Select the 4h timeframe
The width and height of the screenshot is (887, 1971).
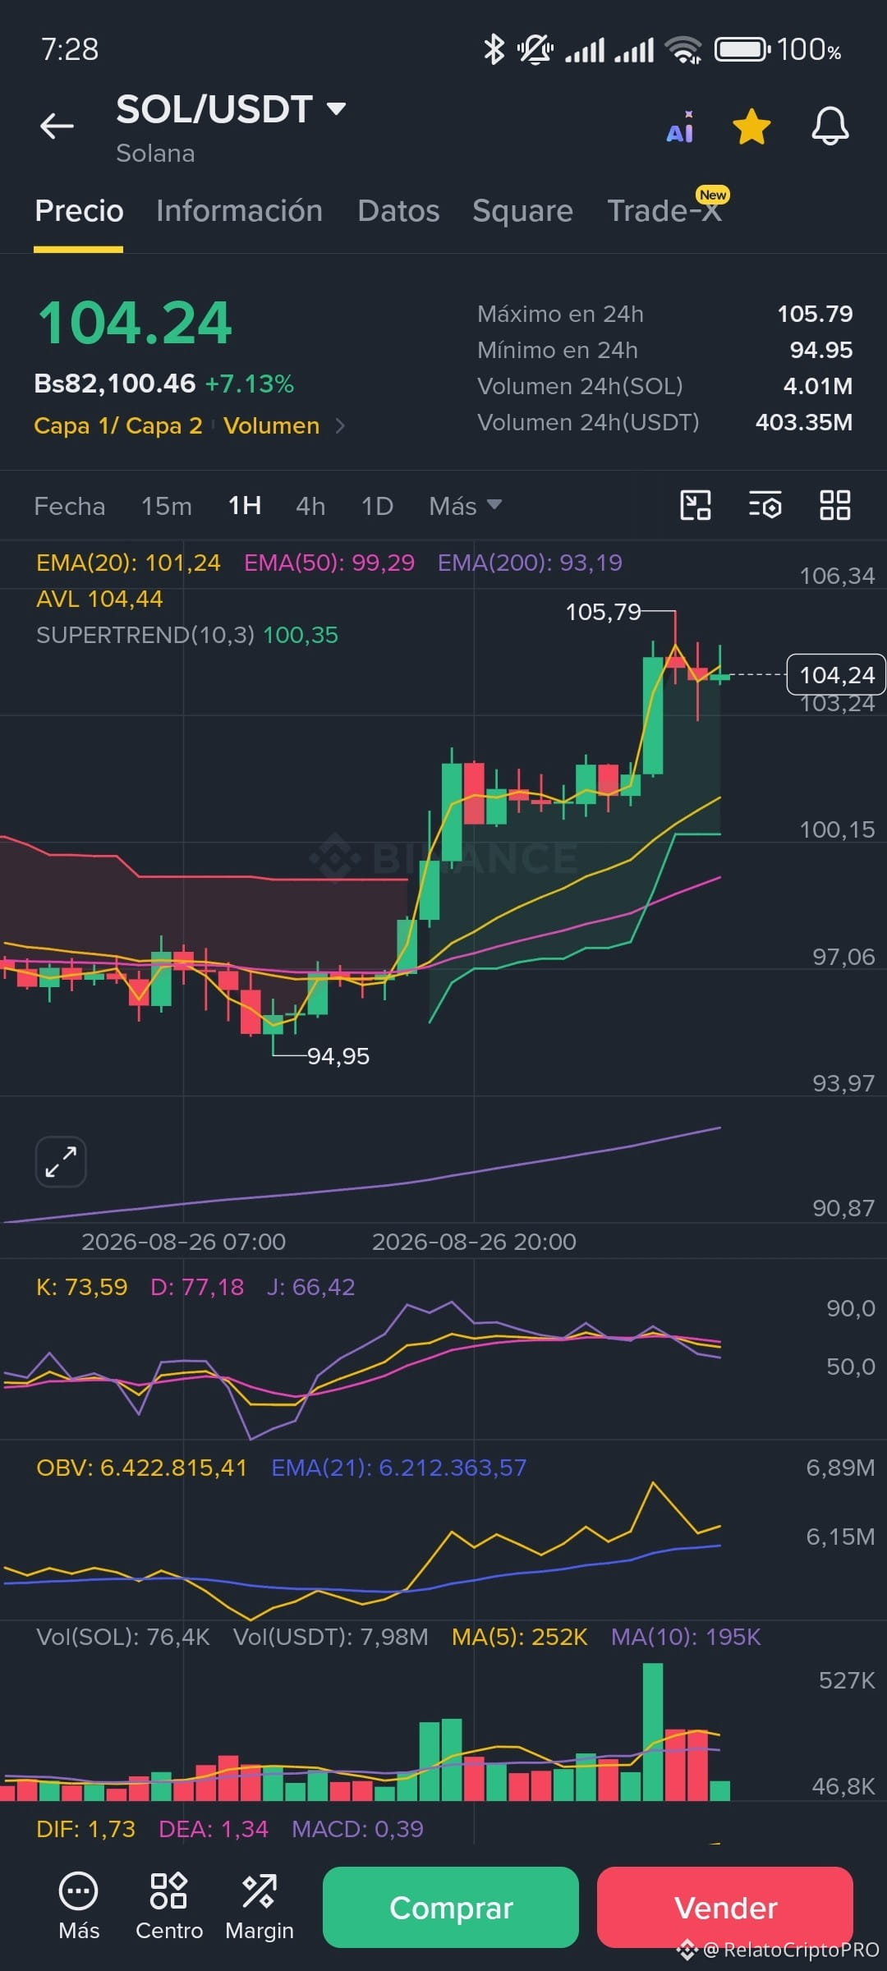(310, 506)
